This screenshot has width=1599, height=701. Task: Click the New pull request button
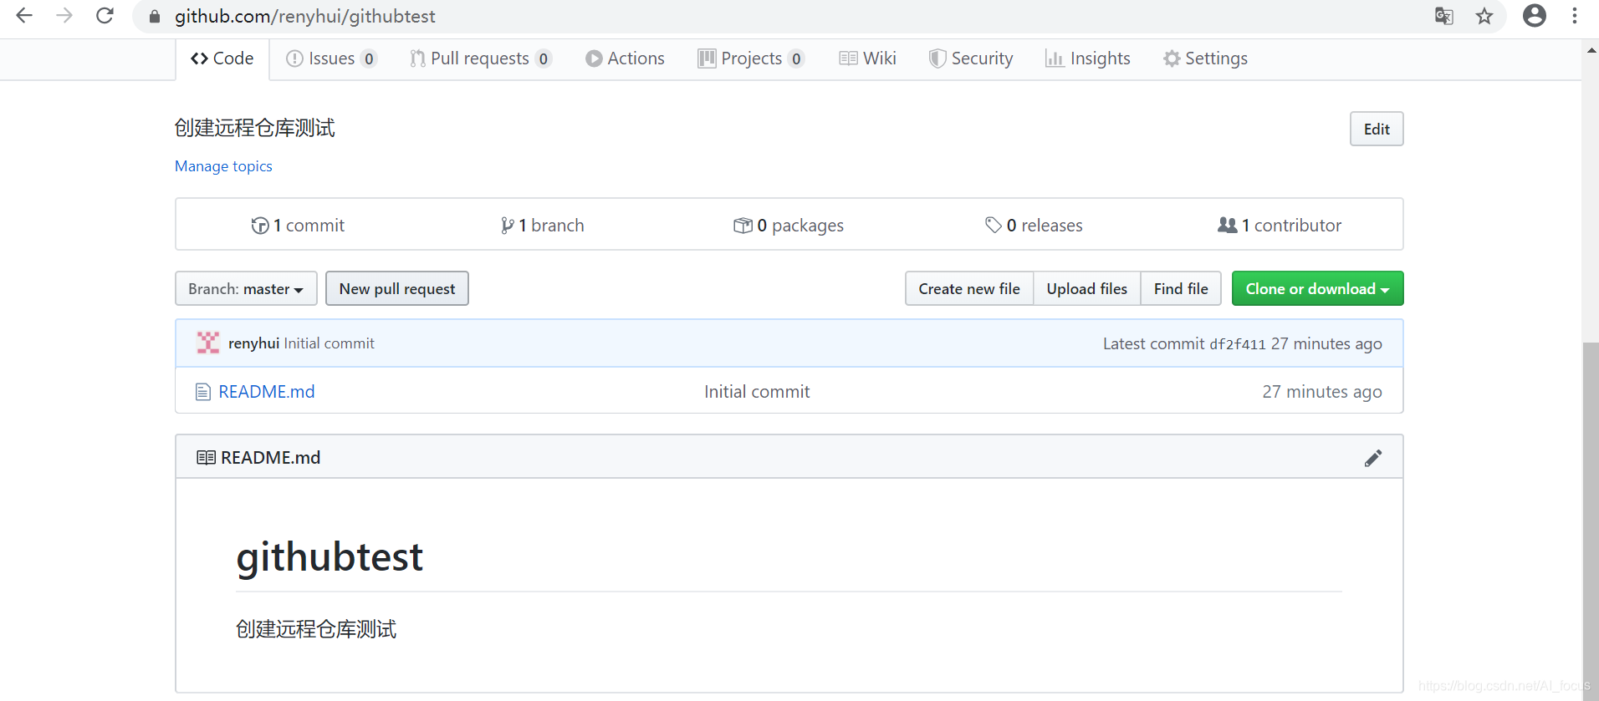click(x=397, y=288)
